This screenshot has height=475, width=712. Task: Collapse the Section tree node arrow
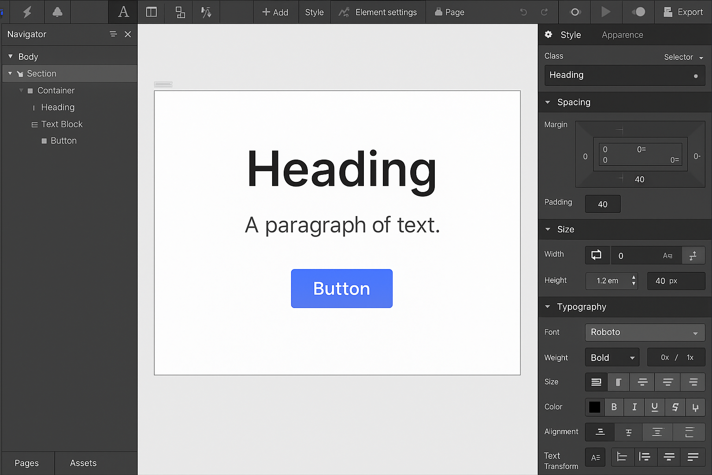tap(10, 73)
